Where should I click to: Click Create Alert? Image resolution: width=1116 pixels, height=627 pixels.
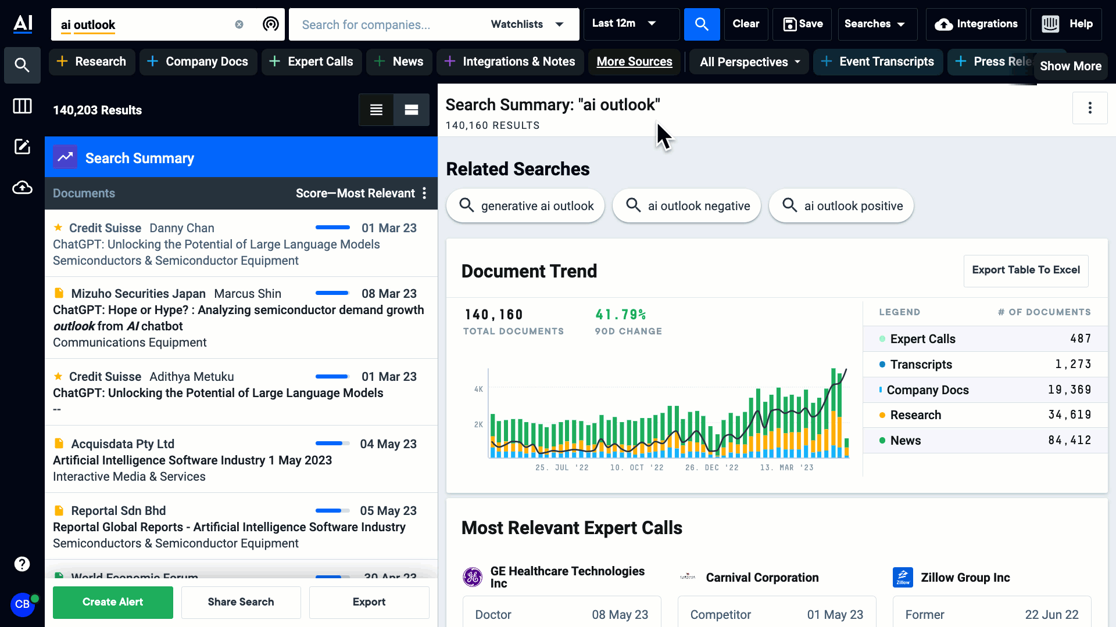(x=113, y=602)
